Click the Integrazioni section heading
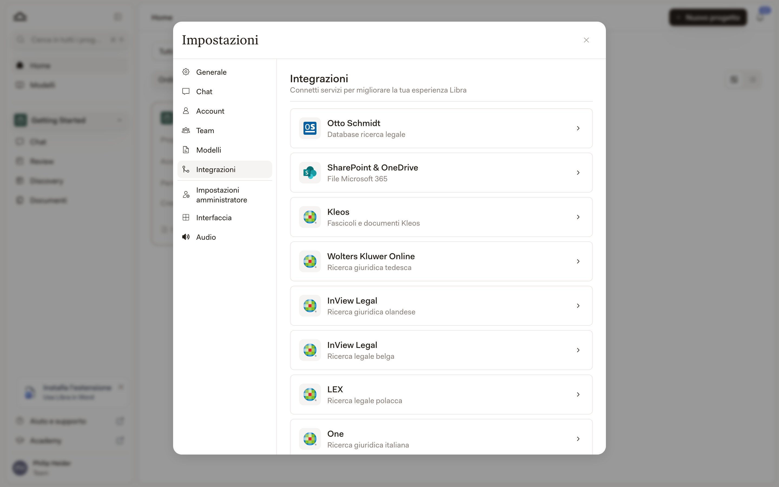779x487 pixels. click(319, 78)
